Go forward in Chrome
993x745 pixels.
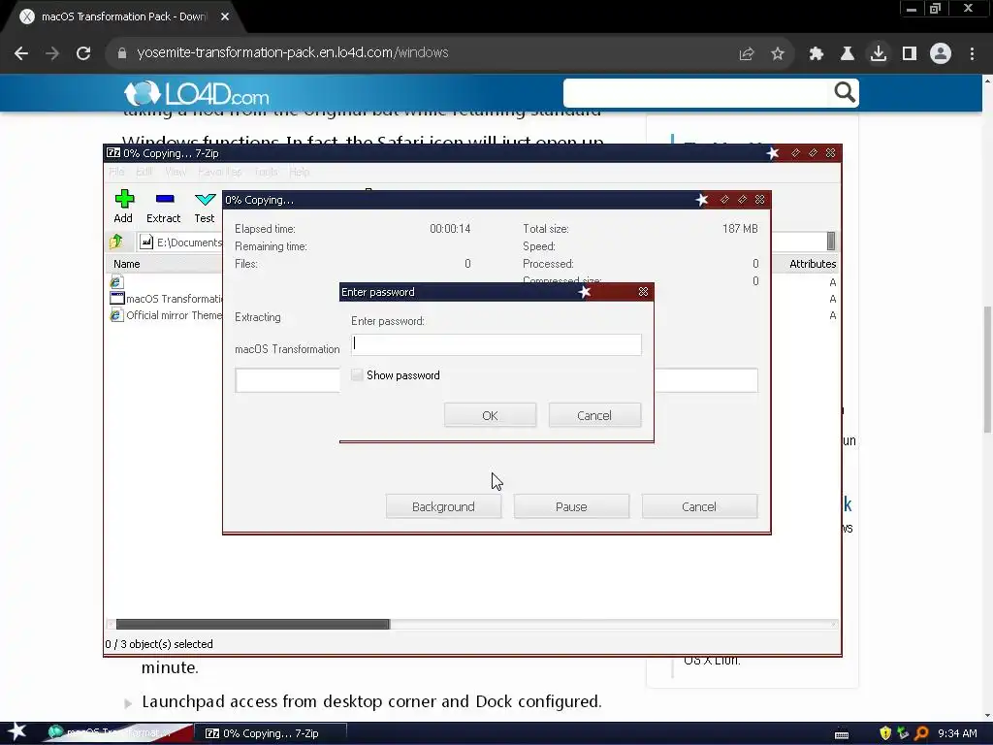click(x=52, y=53)
